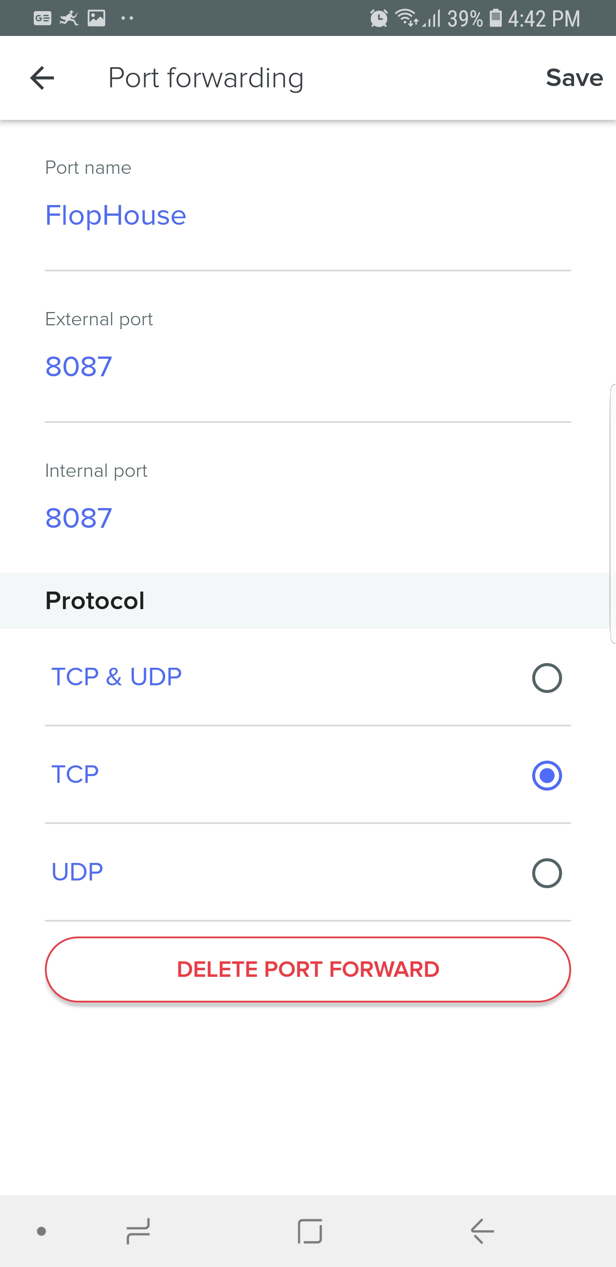The width and height of the screenshot is (616, 1267).
Task: Edit the Internal port 8087 field
Action: click(x=308, y=518)
